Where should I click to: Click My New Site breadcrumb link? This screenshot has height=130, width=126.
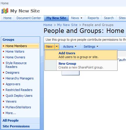pyautogui.click(x=67, y=25)
